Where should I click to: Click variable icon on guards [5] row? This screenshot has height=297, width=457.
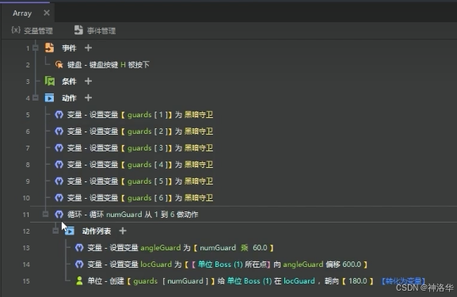59,181
